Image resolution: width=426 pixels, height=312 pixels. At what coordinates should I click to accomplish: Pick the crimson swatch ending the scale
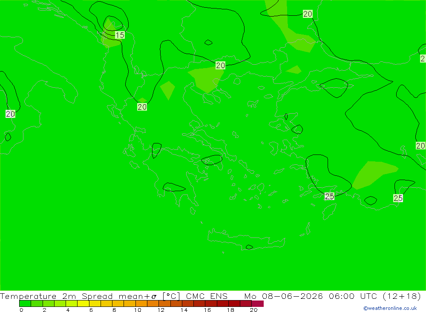pos(258,303)
